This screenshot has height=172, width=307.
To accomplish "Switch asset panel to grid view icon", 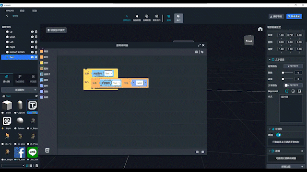I will pyautogui.click(x=27, y=166).
